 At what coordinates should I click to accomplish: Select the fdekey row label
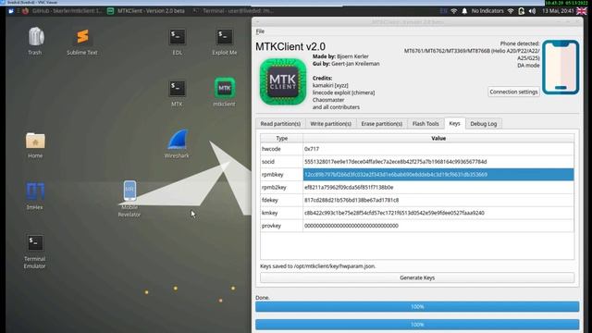281,200
